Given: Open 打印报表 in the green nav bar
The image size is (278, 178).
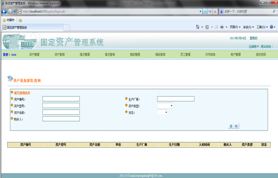Looking at the screenshot, I should point(210,55).
